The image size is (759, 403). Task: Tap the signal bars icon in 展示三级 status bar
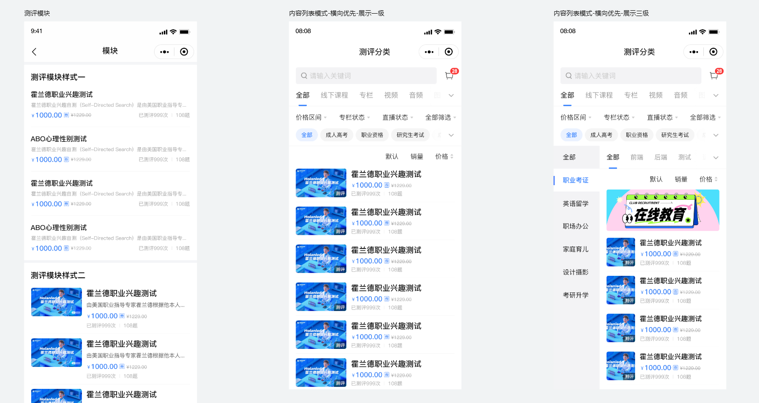pos(693,32)
